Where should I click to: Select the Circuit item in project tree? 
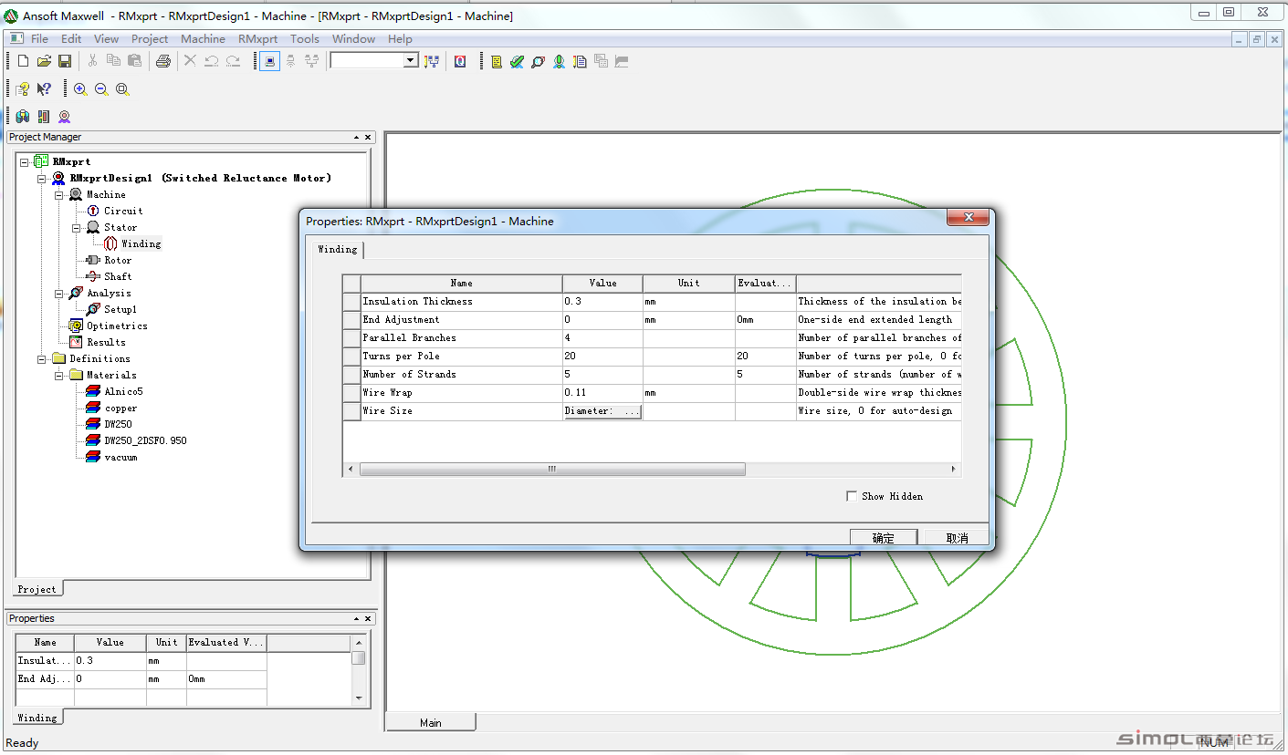pyautogui.click(x=123, y=211)
